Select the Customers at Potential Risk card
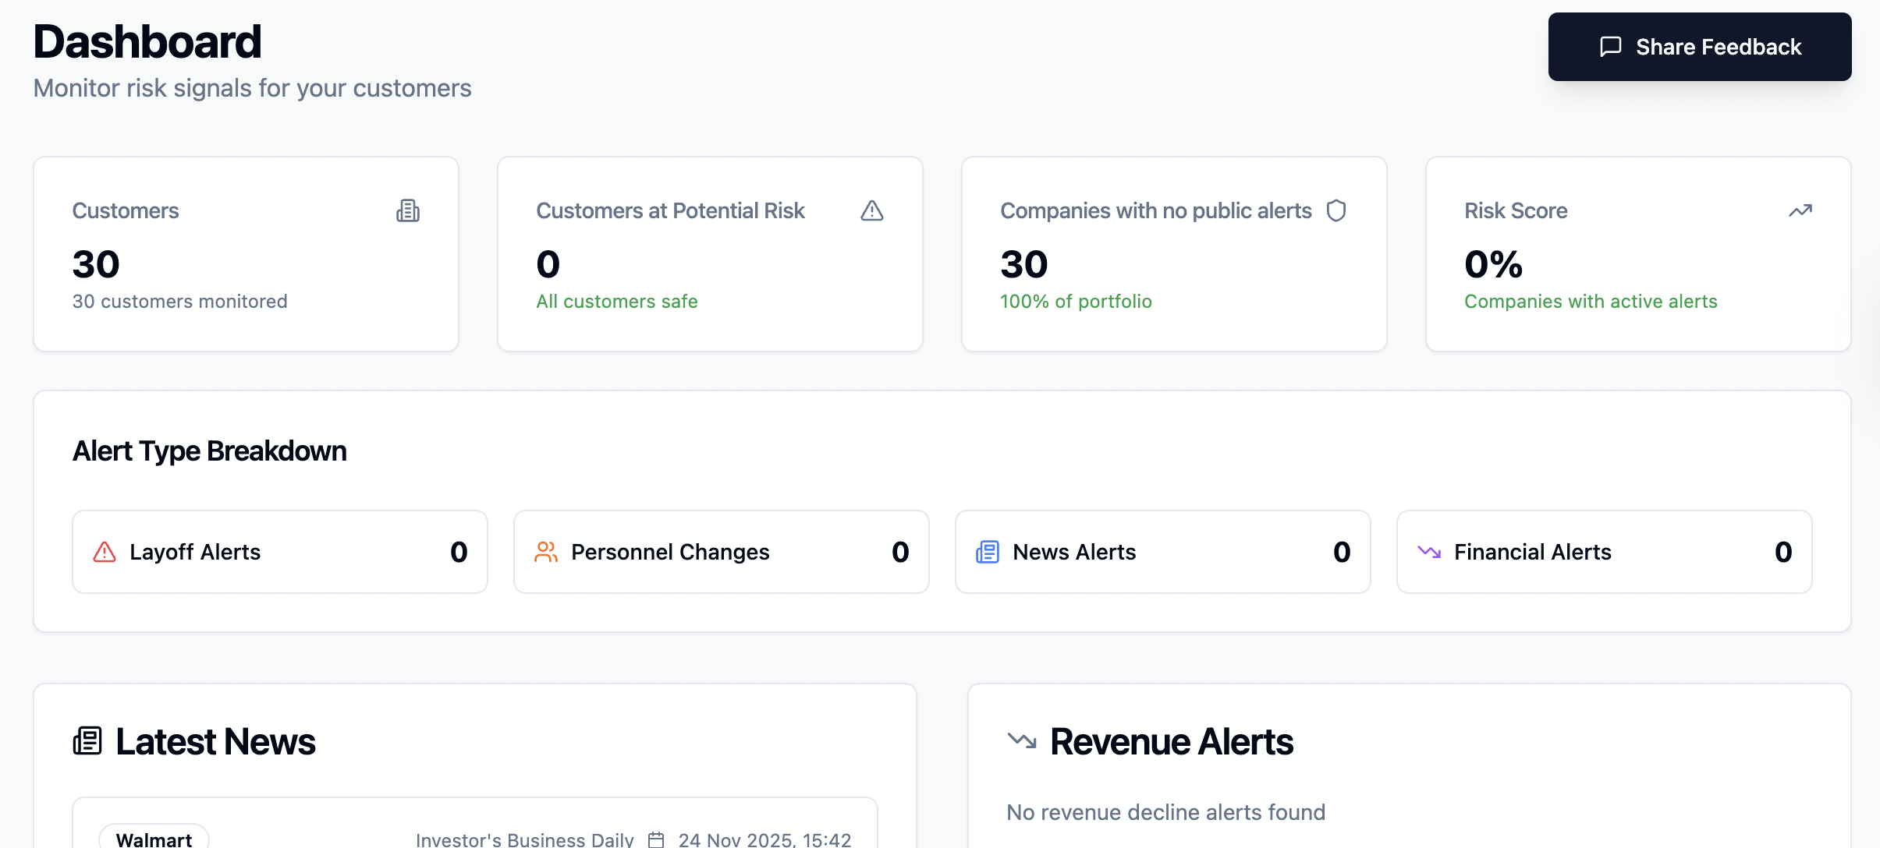The height and width of the screenshot is (848, 1880). point(708,254)
